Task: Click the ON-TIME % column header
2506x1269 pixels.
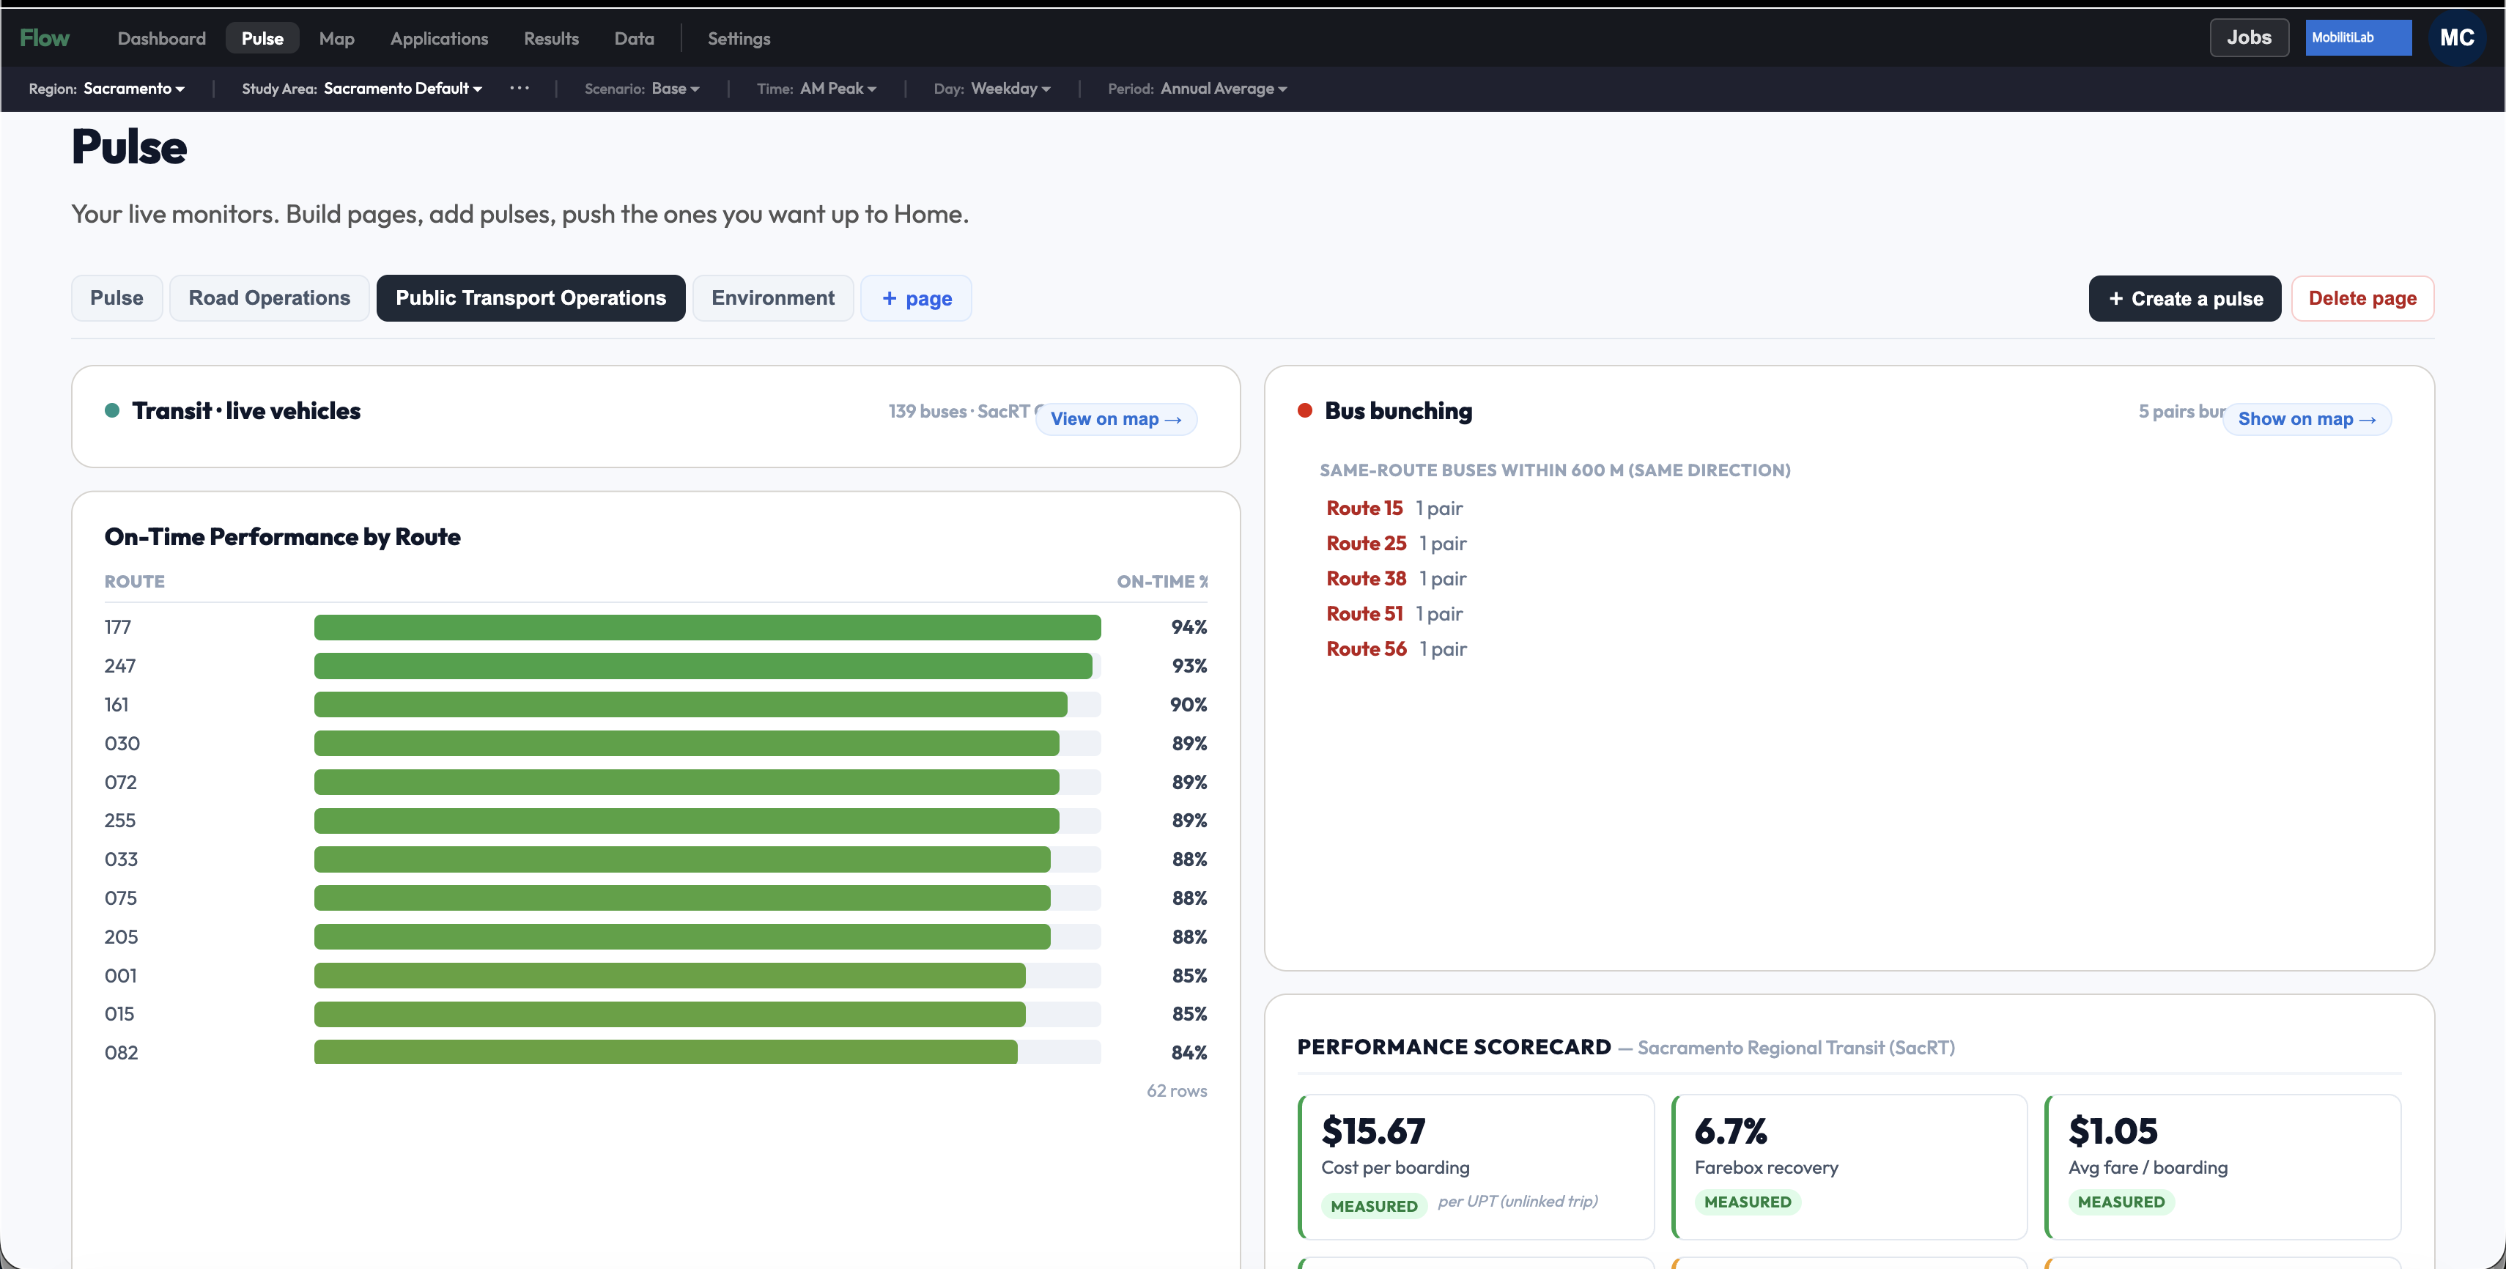Action: 1161,582
